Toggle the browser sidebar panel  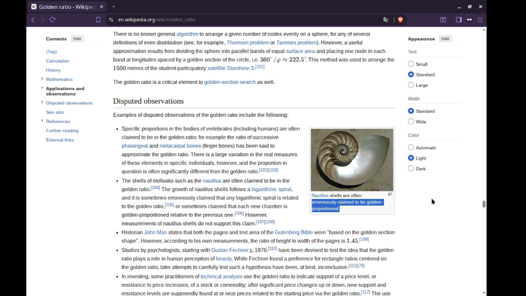click(459, 20)
